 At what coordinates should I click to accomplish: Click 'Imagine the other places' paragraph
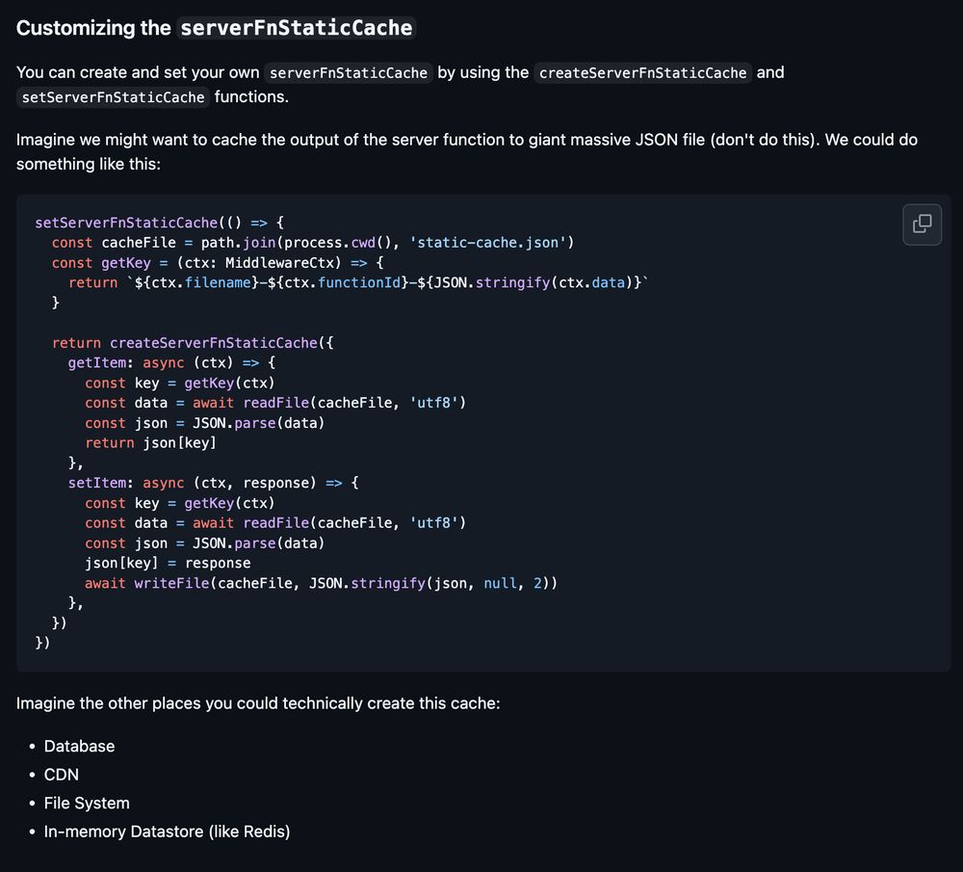[x=258, y=703]
